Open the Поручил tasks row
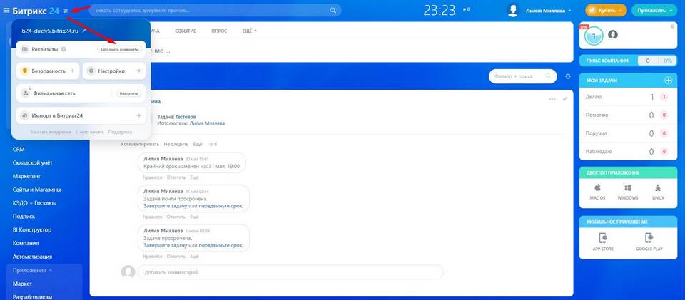The height and width of the screenshot is (300, 685). [x=628, y=133]
